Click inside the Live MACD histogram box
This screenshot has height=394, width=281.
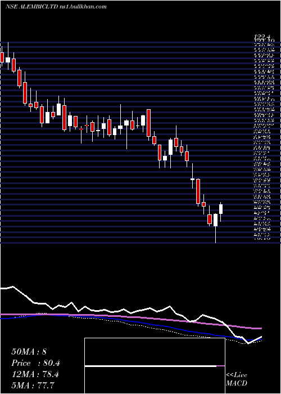click(155, 366)
